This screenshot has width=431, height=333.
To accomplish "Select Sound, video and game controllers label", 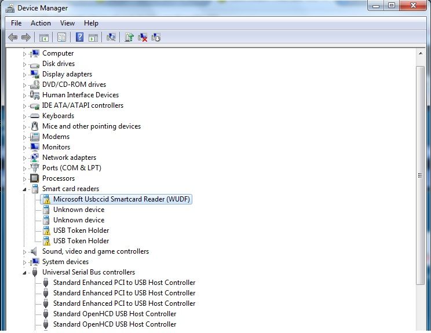I will click(x=96, y=251).
